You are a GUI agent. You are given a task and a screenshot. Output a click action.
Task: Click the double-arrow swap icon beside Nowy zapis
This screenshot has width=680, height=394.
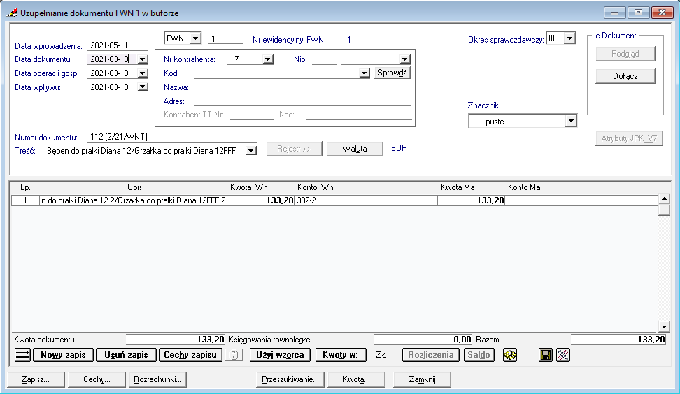(x=22, y=355)
